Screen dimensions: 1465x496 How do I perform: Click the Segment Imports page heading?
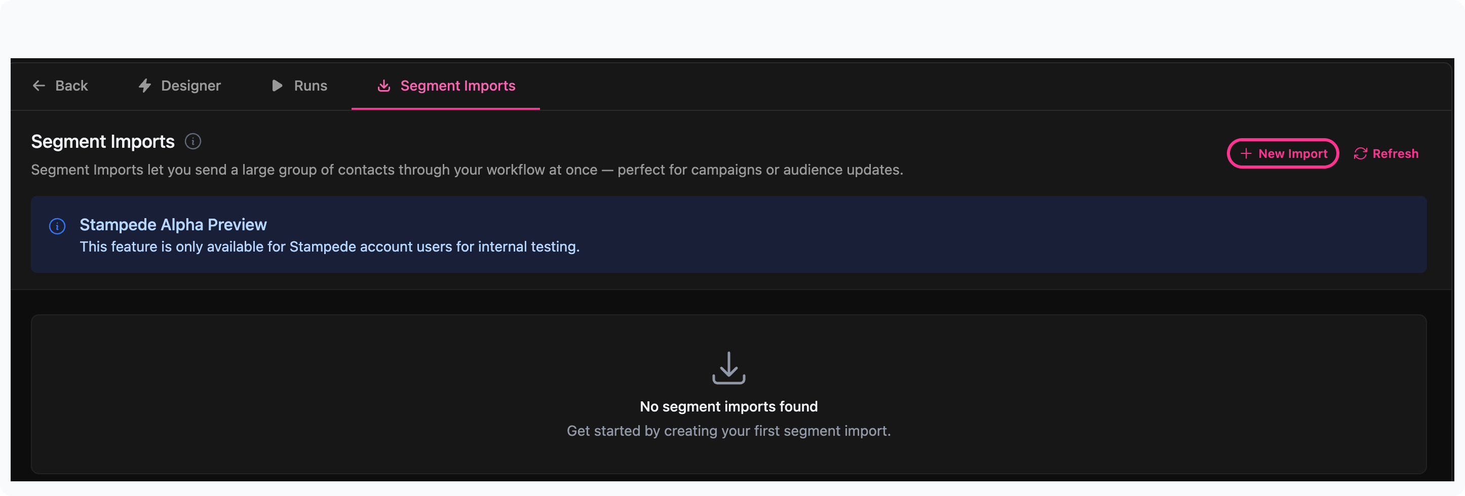tap(103, 142)
